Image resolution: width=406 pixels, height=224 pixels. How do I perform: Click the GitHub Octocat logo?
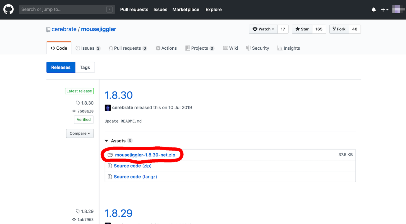click(8, 10)
